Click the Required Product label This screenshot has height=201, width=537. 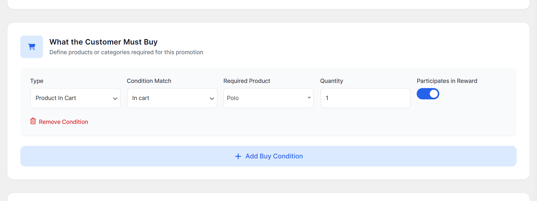click(247, 81)
